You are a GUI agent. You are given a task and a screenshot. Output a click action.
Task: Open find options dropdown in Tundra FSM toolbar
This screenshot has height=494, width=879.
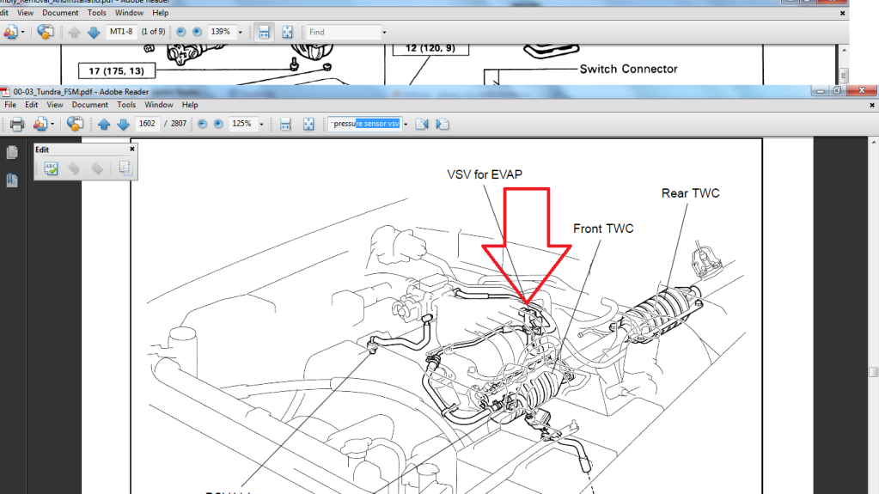(406, 125)
